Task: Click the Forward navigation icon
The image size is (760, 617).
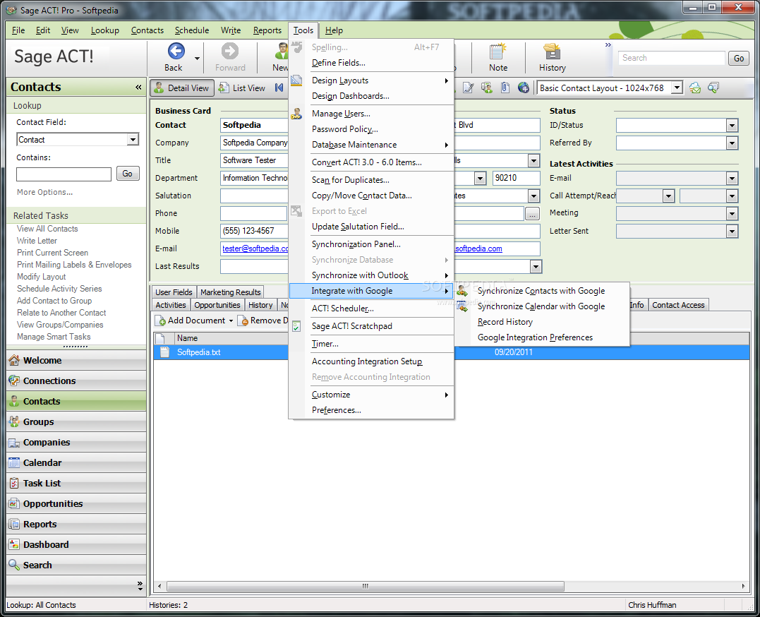Action: (230, 51)
